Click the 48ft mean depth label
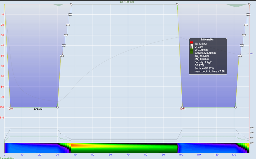 (252, 53)
